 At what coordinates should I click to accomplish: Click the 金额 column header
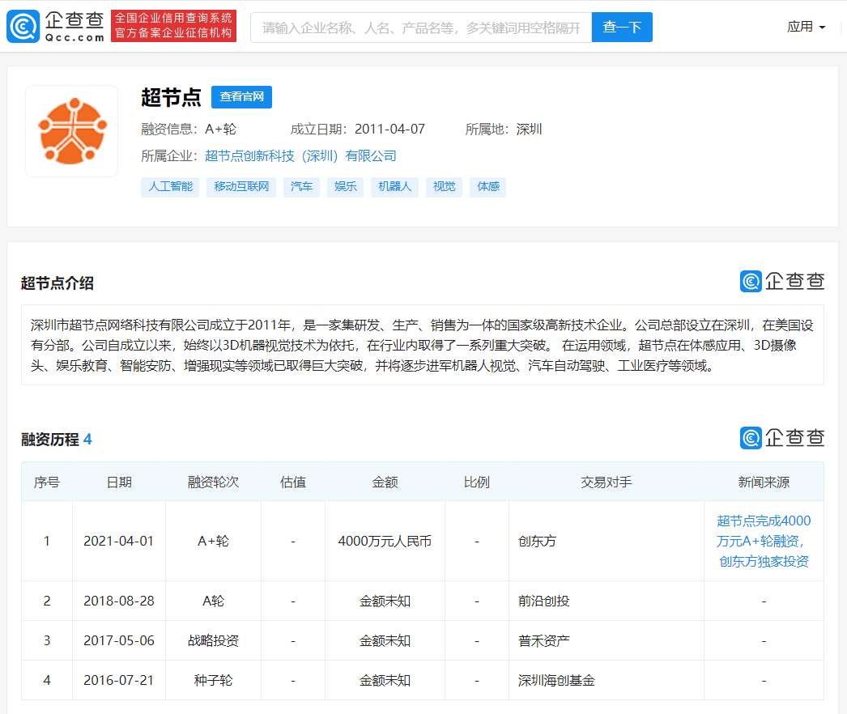point(385,482)
